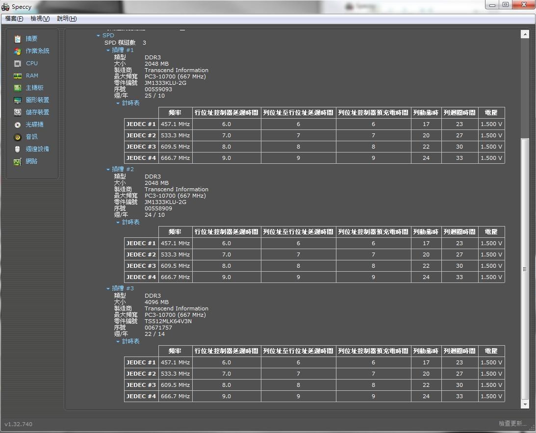The height and width of the screenshot is (433, 536).
Task: Click the scrollbar up arrow
Action: point(525,35)
